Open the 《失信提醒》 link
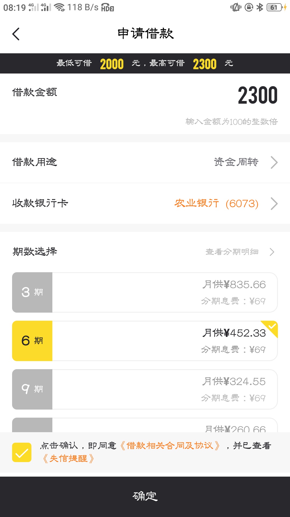Screen dimensions: 290x517 [x=68, y=458]
